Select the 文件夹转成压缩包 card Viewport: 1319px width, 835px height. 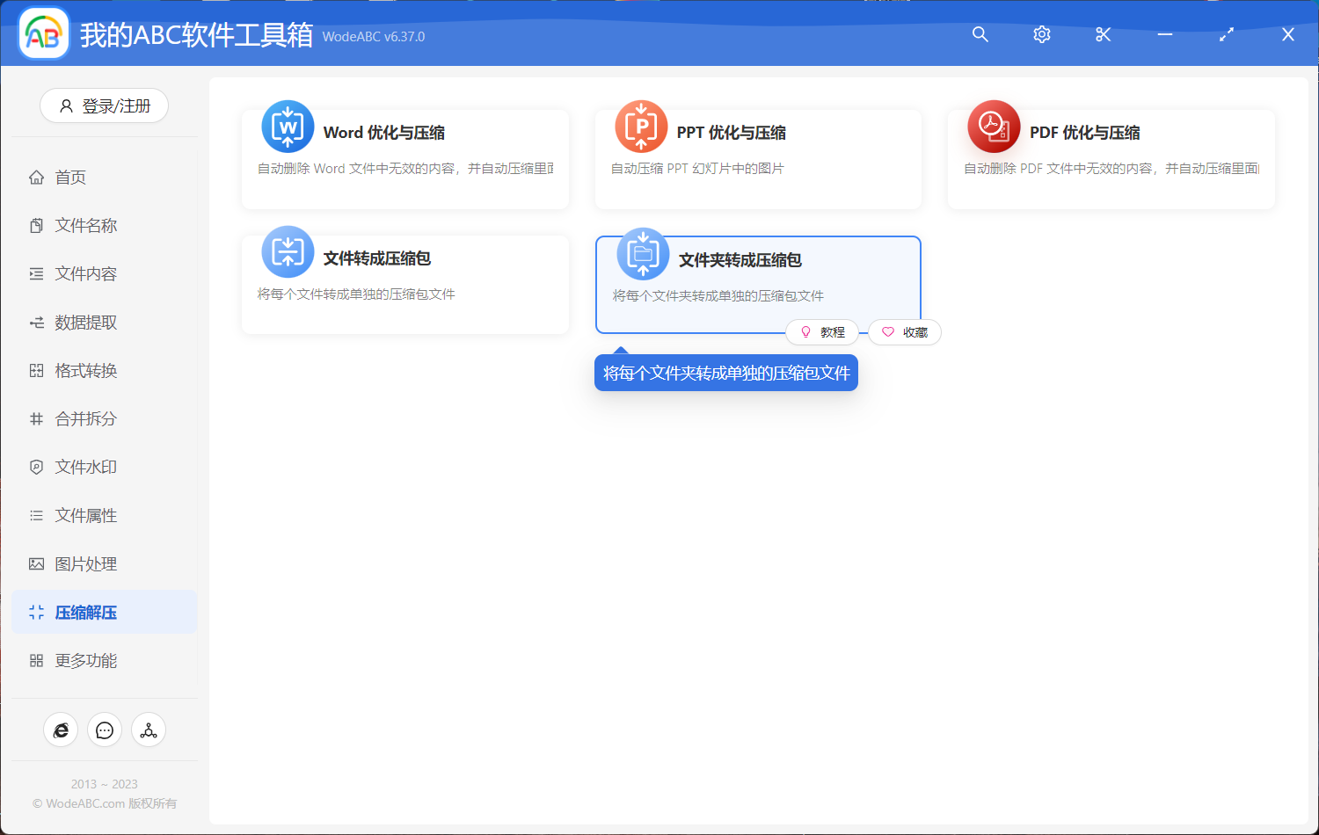(x=757, y=280)
